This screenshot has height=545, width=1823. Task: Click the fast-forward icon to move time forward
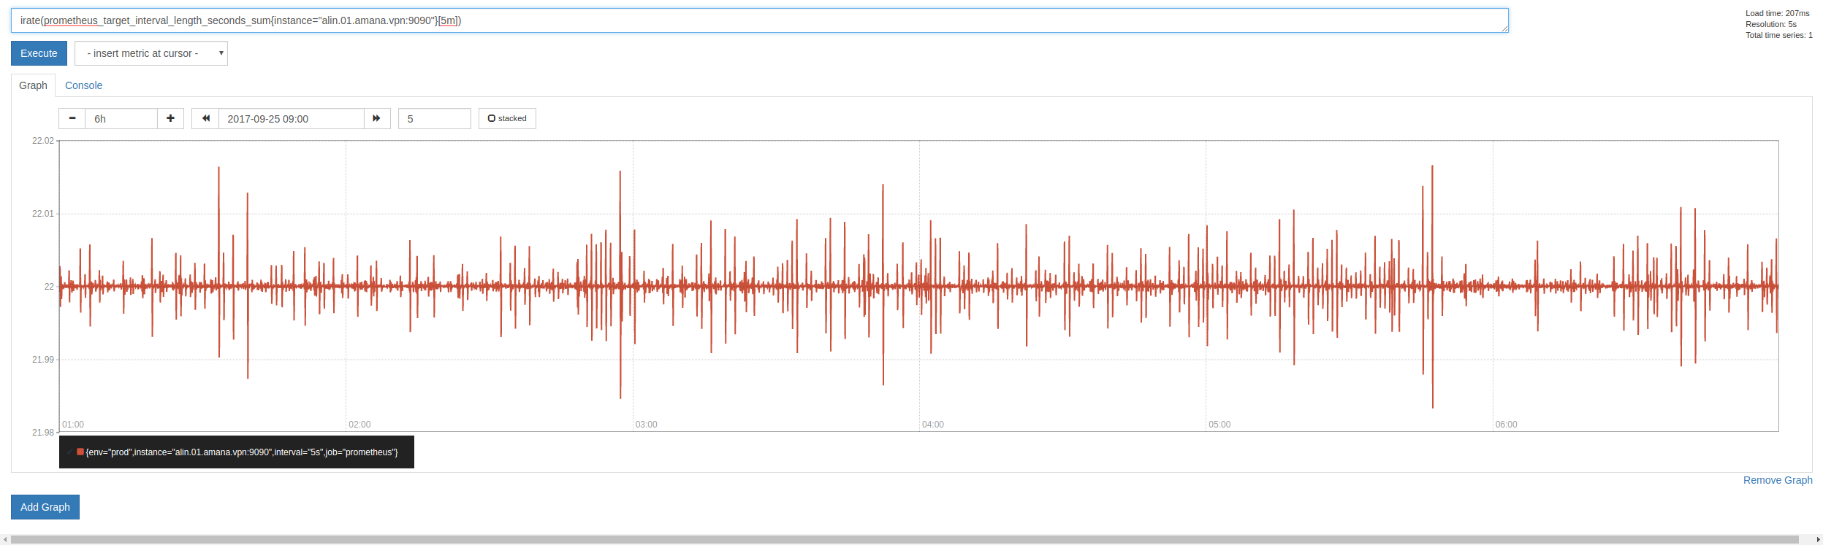[x=377, y=118]
